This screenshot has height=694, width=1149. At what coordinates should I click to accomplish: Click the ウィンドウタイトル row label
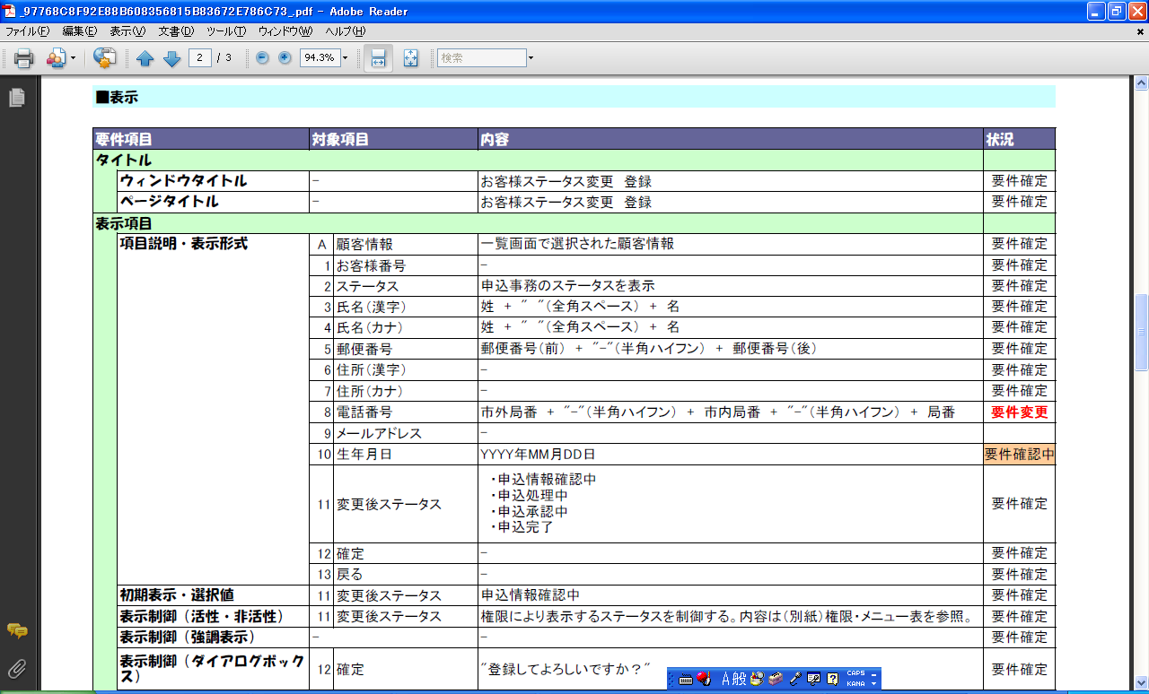click(183, 181)
